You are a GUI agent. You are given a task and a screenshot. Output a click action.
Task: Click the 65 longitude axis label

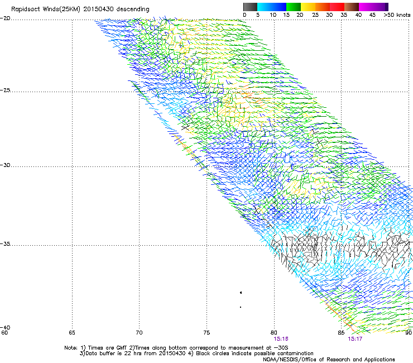(x=72, y=333)
